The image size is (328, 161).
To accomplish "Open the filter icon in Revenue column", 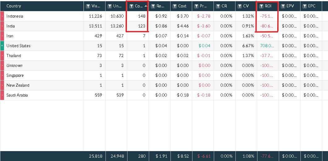I will tap(153, 6).
